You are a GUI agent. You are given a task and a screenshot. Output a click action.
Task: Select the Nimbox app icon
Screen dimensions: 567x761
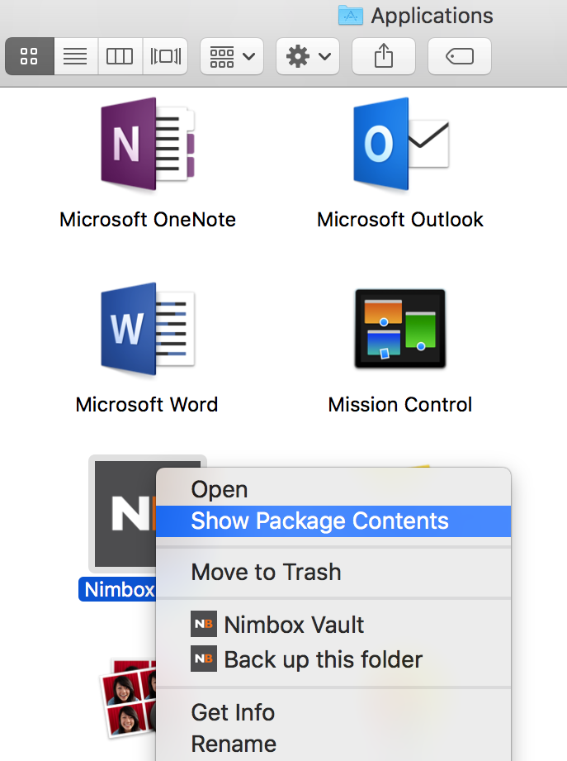[x=124, y=513]
